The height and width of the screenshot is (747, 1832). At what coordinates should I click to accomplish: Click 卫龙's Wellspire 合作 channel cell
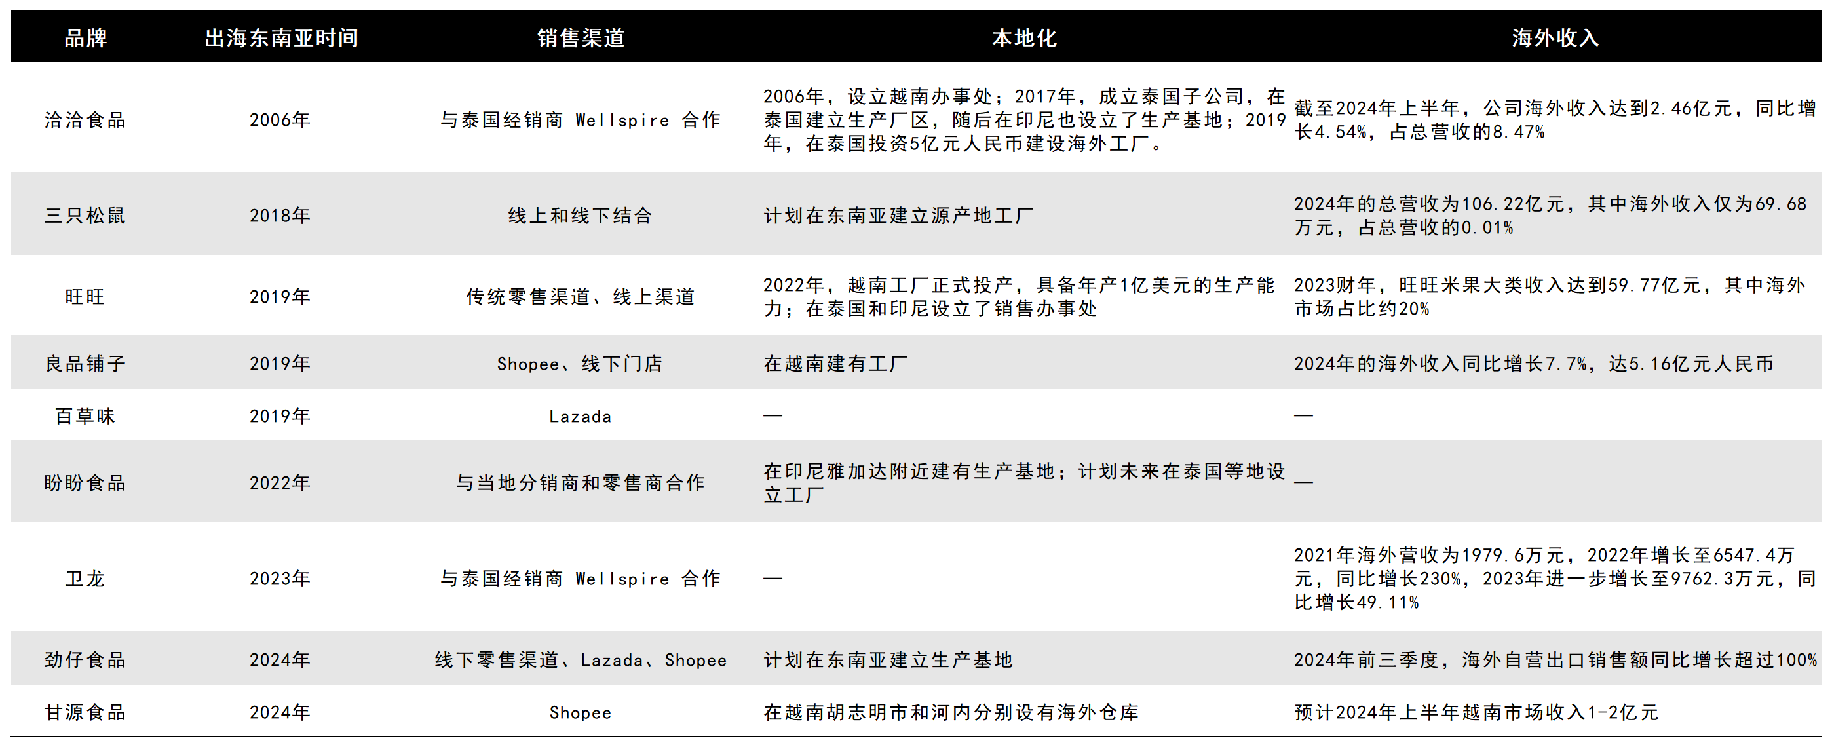click(581, 579)
